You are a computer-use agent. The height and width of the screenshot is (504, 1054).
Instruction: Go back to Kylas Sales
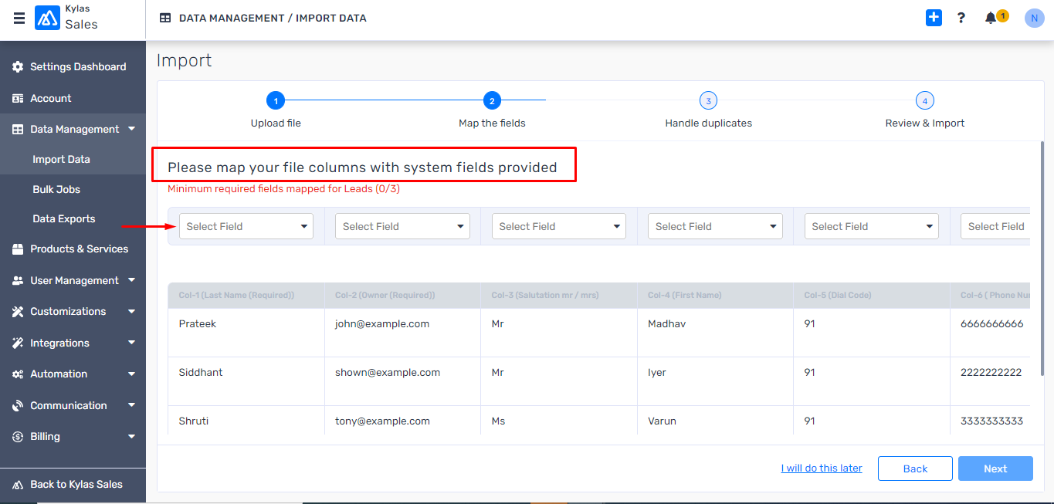point(76,485)
